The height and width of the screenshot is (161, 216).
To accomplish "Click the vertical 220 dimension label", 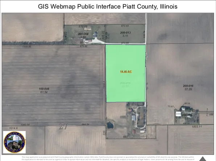I will [x=104, y=133].
